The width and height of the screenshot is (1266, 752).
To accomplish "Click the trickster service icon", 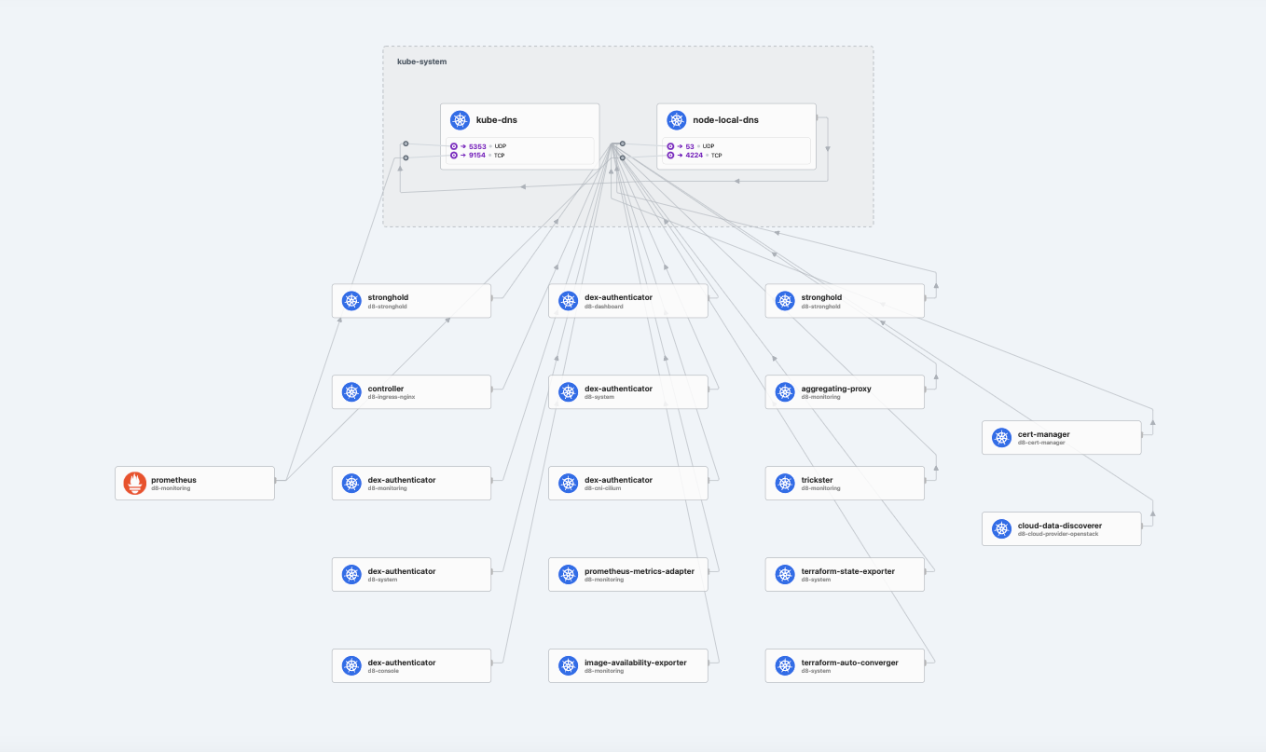I will tap(785, 484).
